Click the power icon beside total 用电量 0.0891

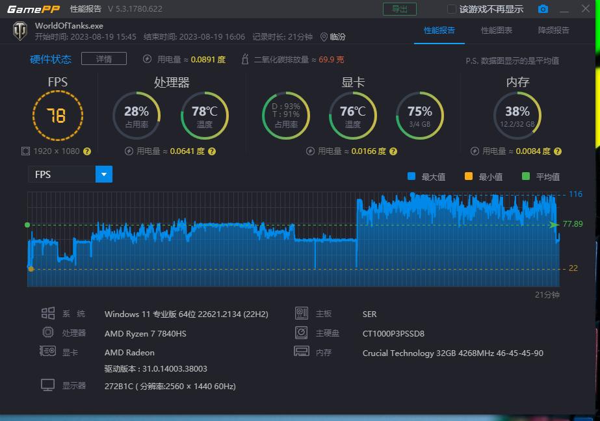[x=148, y=59]
